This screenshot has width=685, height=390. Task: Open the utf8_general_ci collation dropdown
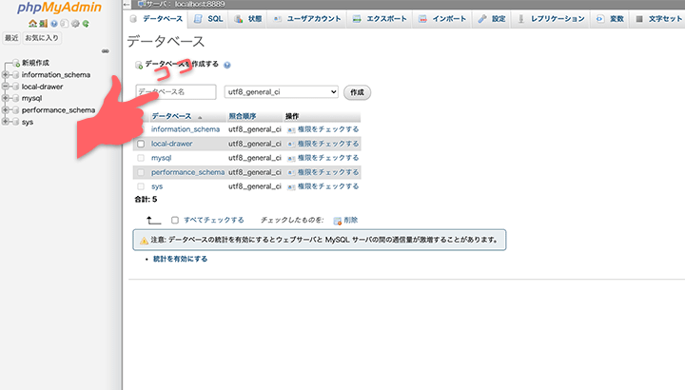click(x=282, y=92)
